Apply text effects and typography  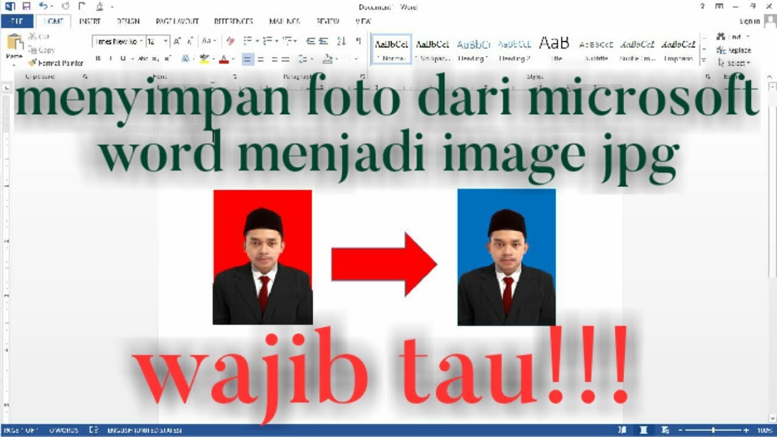click(186, 59)
